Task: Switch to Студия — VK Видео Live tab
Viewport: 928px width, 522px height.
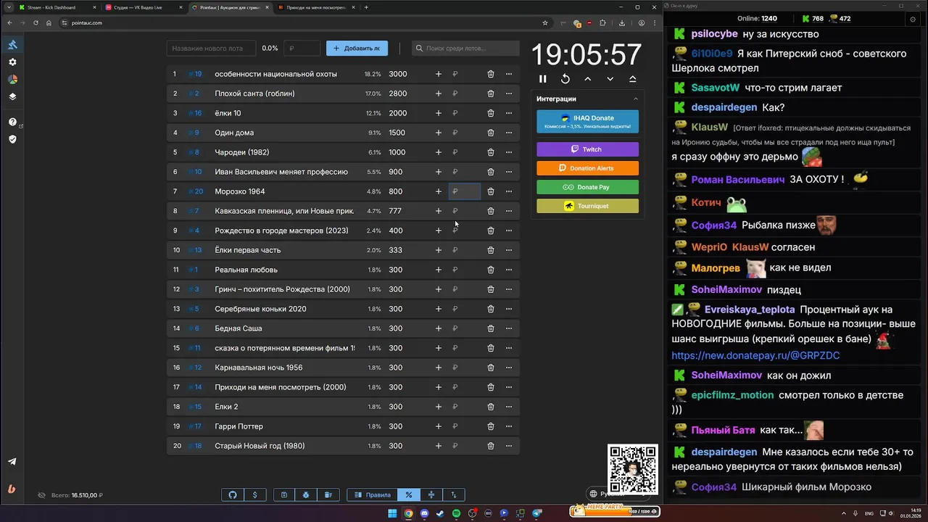Action: coord(144,7)
